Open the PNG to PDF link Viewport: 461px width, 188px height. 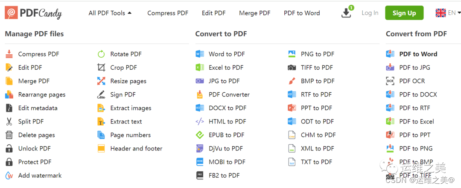[x=318, y=54]
